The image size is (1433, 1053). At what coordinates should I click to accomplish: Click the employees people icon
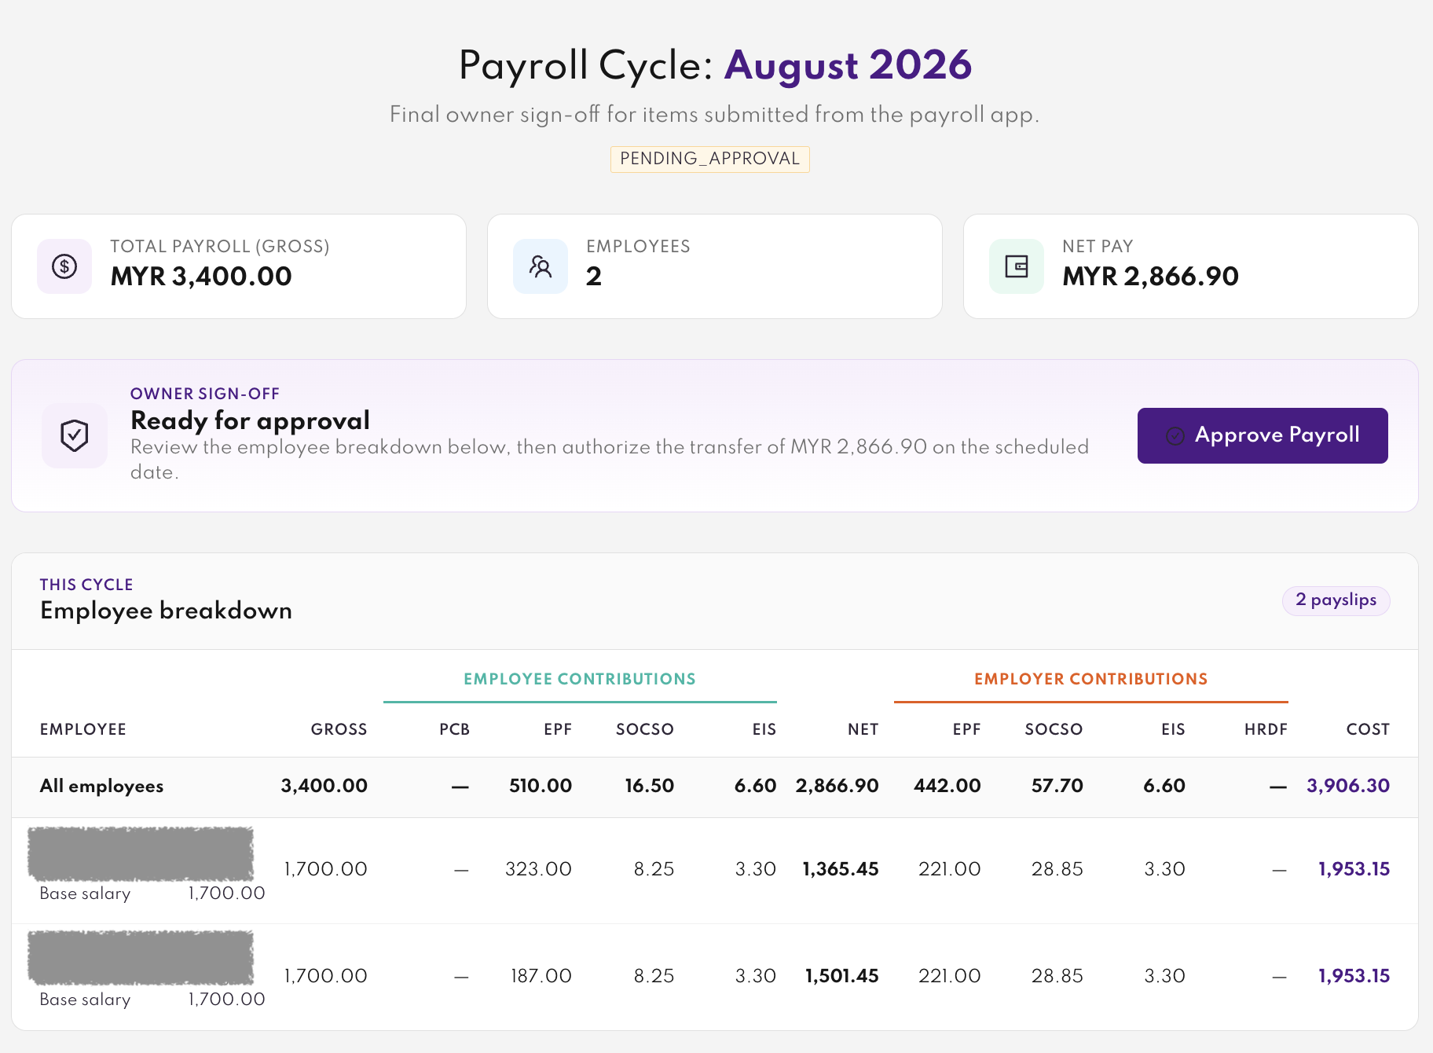(x=541, y=266)
